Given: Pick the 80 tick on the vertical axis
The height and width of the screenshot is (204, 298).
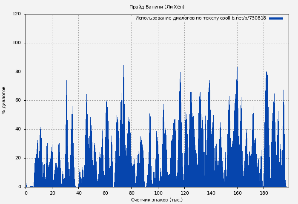Looking at the screenshot, I should pos(18,72).
